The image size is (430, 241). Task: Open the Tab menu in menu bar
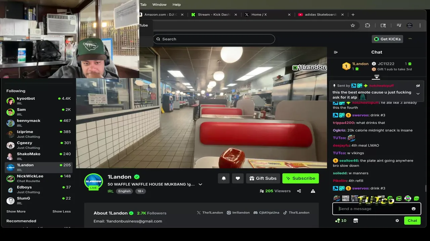coord(143,5)
